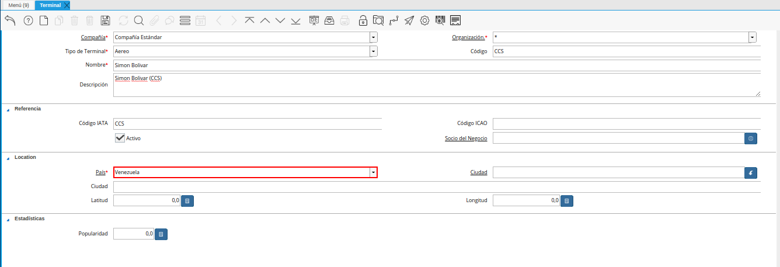The image size is (780, 267).
Task: Go to next record down chevron
Action: click(x=280, y=20)
